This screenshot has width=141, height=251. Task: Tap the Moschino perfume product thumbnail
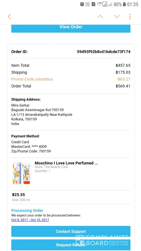click(22, 173)
